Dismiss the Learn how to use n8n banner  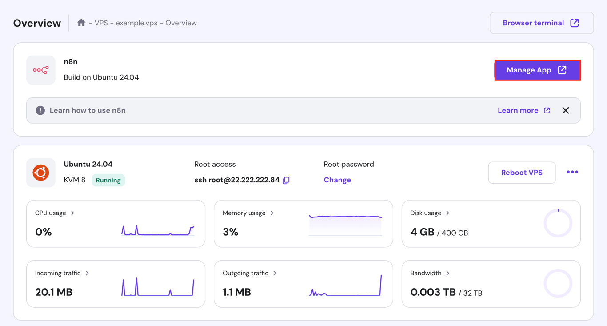[565, 110]
